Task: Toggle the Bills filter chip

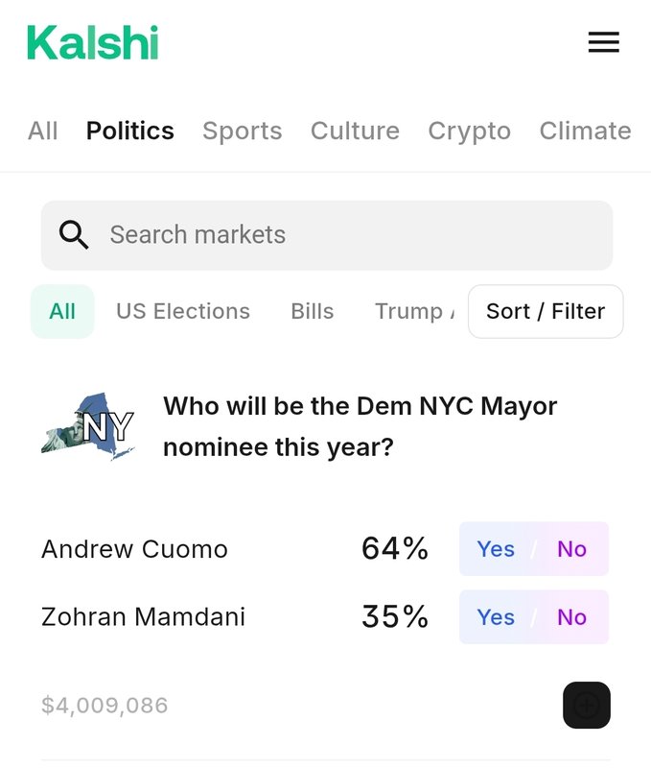Action: pyautogui.click(x=313, y=311)
